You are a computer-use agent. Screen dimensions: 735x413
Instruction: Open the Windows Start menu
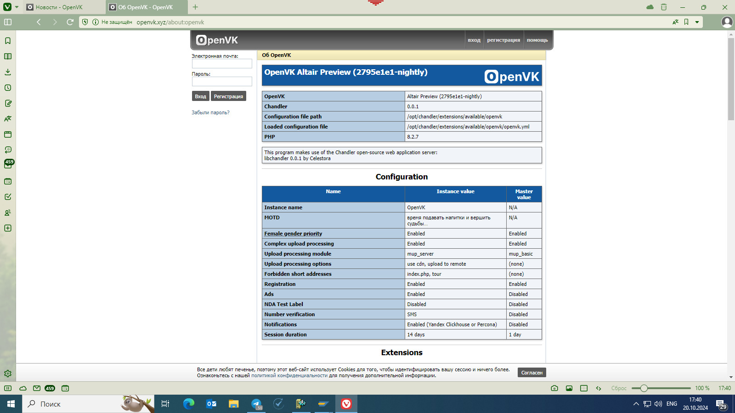[x=11, y=404]
